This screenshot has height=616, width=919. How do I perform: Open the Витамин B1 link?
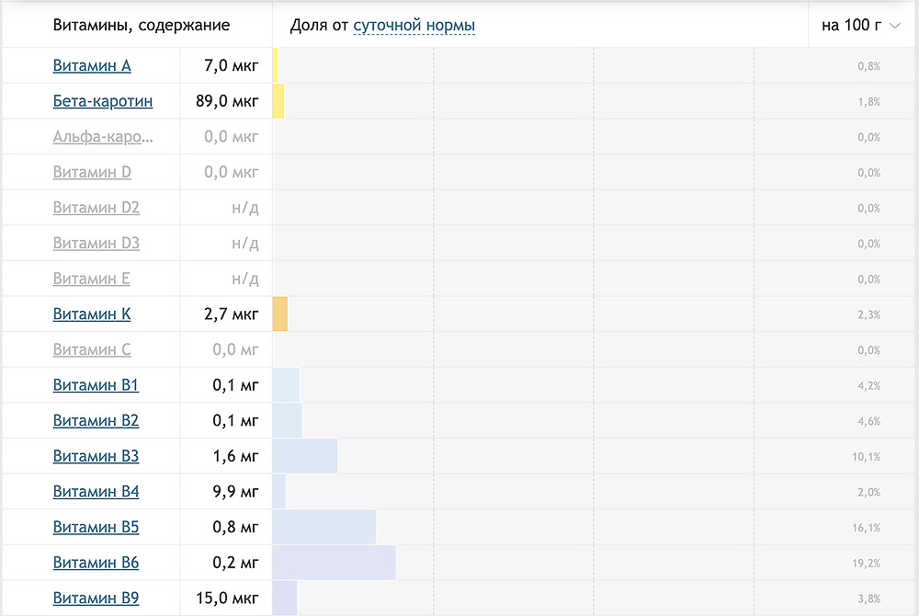[x=96, y=385]
